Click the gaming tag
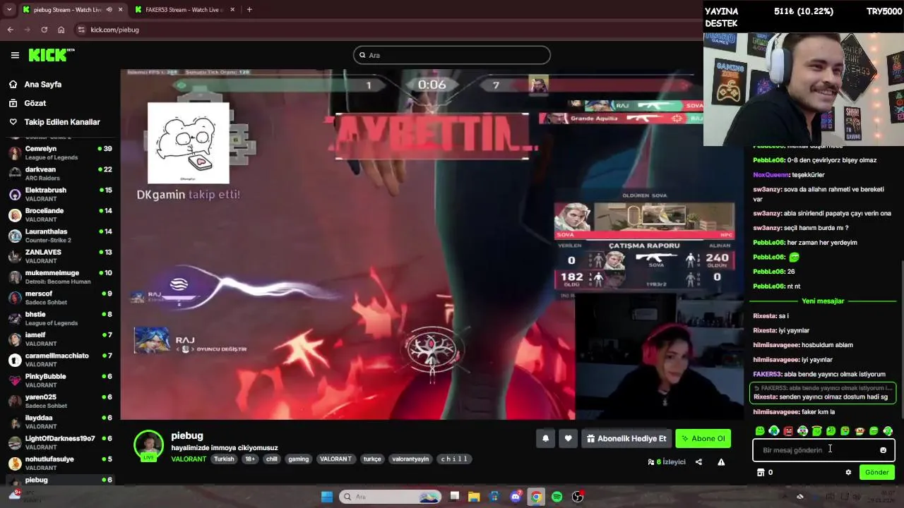The width and height of the screenshot is (904, 508). (298, 459)
